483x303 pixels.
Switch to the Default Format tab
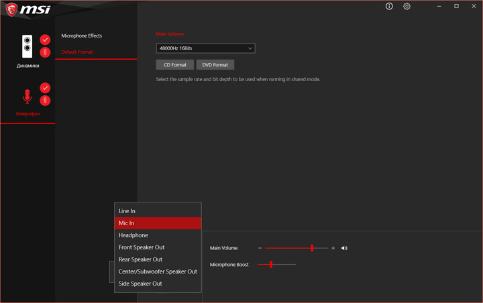pyautogui.click(x=77, y=52)
